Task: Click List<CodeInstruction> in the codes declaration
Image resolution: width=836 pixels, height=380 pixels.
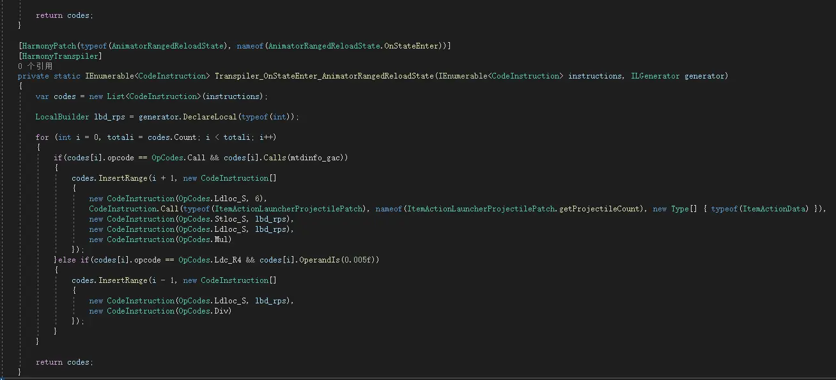Action: [154, 96]
